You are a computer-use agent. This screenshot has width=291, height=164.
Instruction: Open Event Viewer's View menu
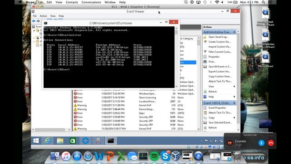53,16
